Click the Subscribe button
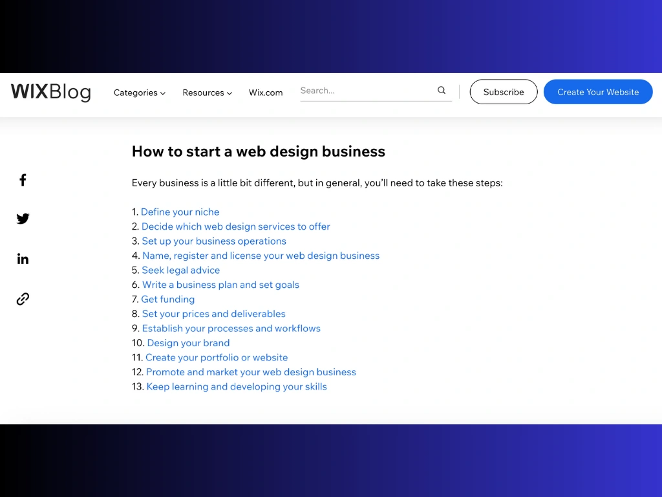Image resolution: width=662 pixels, height=497 pixels. click(x=504, y=92)
